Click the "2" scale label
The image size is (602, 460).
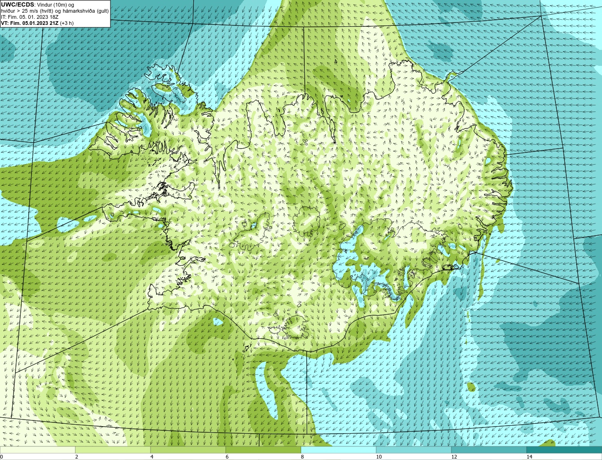pyautogui.click(x=76, y=457)
